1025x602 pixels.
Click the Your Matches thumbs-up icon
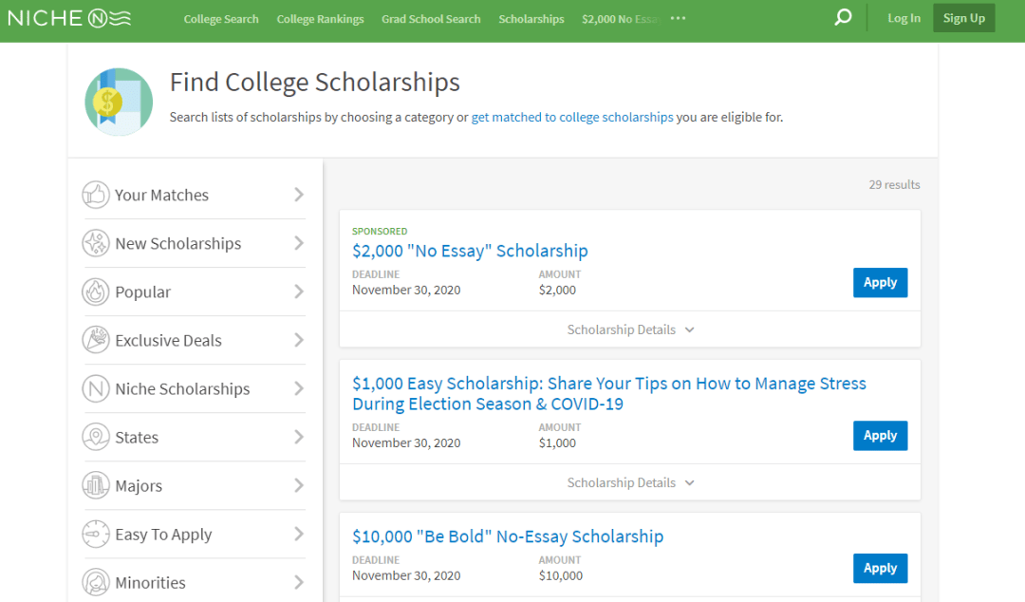pyautogui.click(x=96, y=195)
